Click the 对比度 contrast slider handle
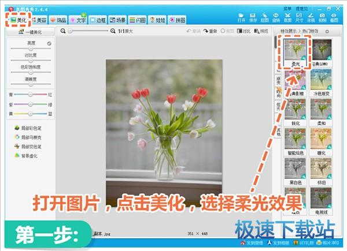Image resolution: width=347 pixels, height=251 pixels. coord(31,60)
